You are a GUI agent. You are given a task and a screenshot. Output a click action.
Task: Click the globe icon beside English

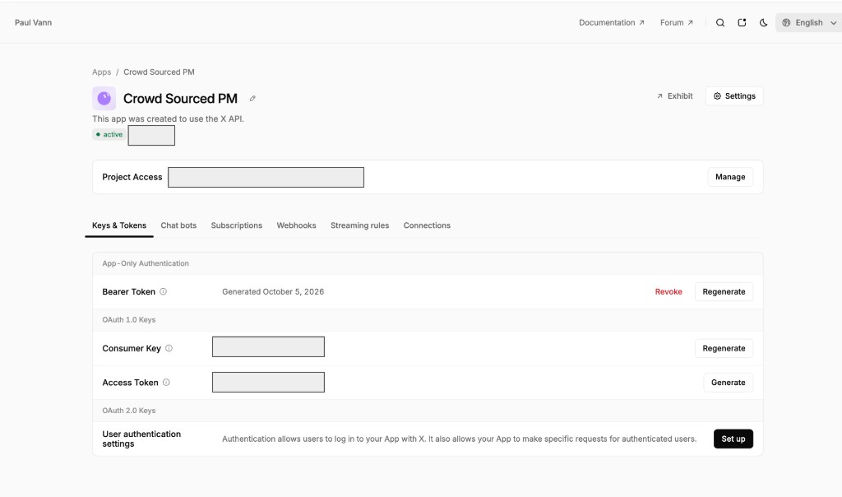point(786,22)
